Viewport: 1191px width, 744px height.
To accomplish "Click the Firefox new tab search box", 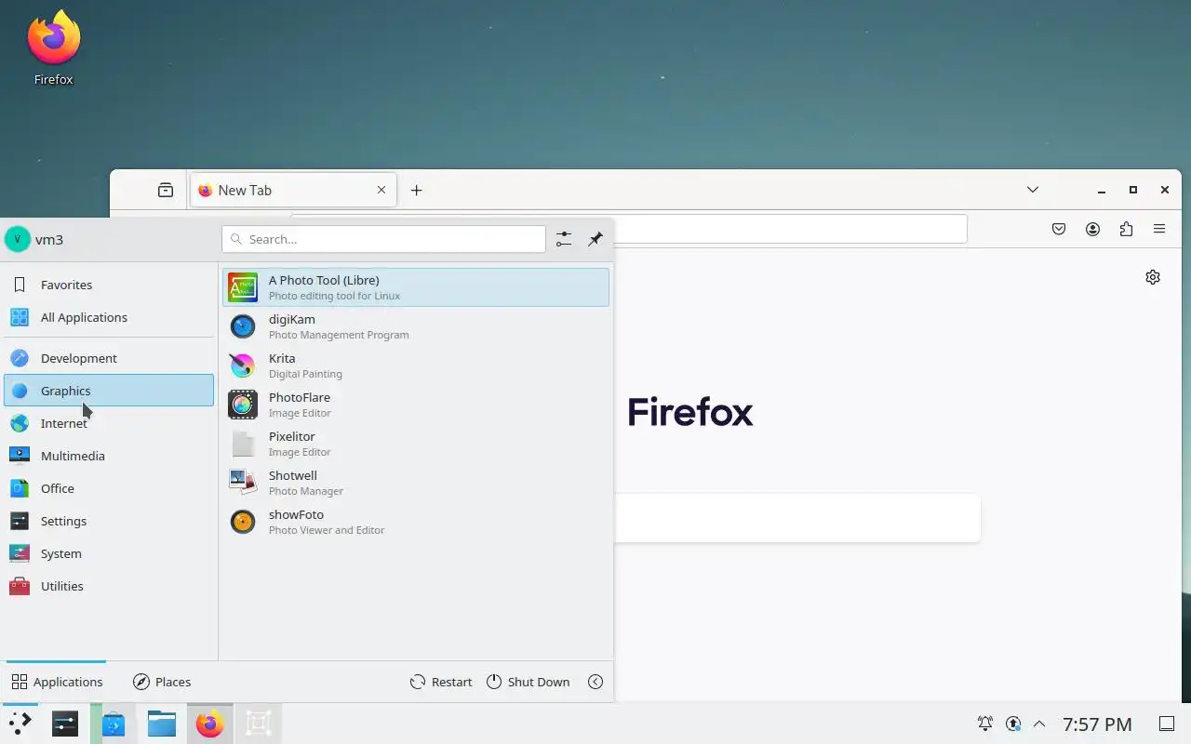I will pyautogui.click(x=796, y=518).
